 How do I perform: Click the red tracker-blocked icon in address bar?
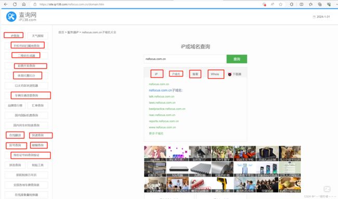[x=264, y=4]
